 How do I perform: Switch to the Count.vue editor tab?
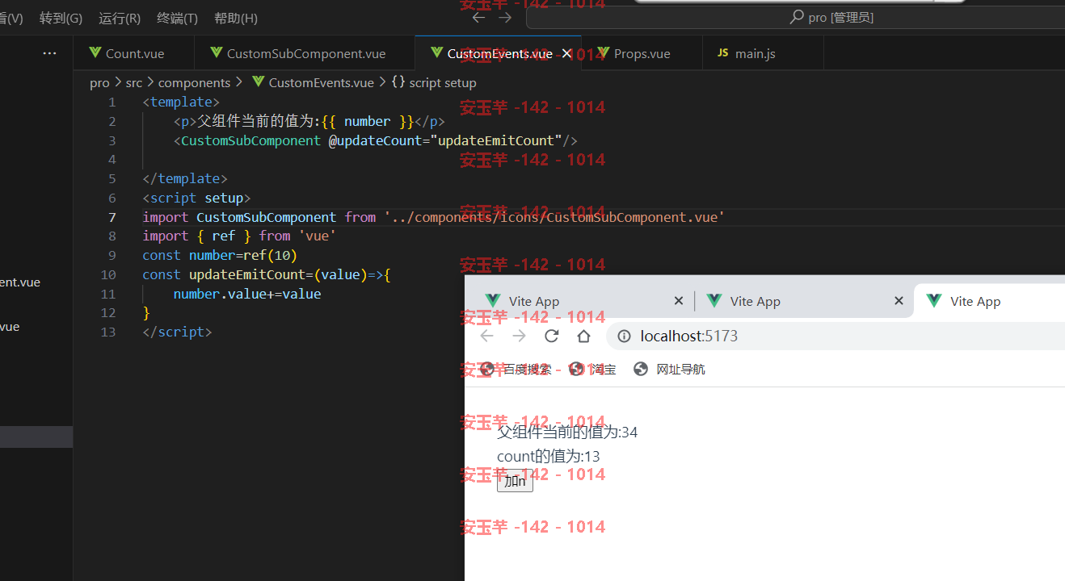(x=134, y=53)
